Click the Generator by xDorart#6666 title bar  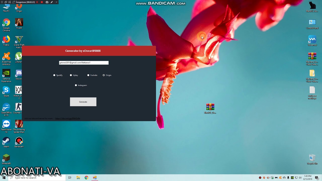(x=89, y=51)
